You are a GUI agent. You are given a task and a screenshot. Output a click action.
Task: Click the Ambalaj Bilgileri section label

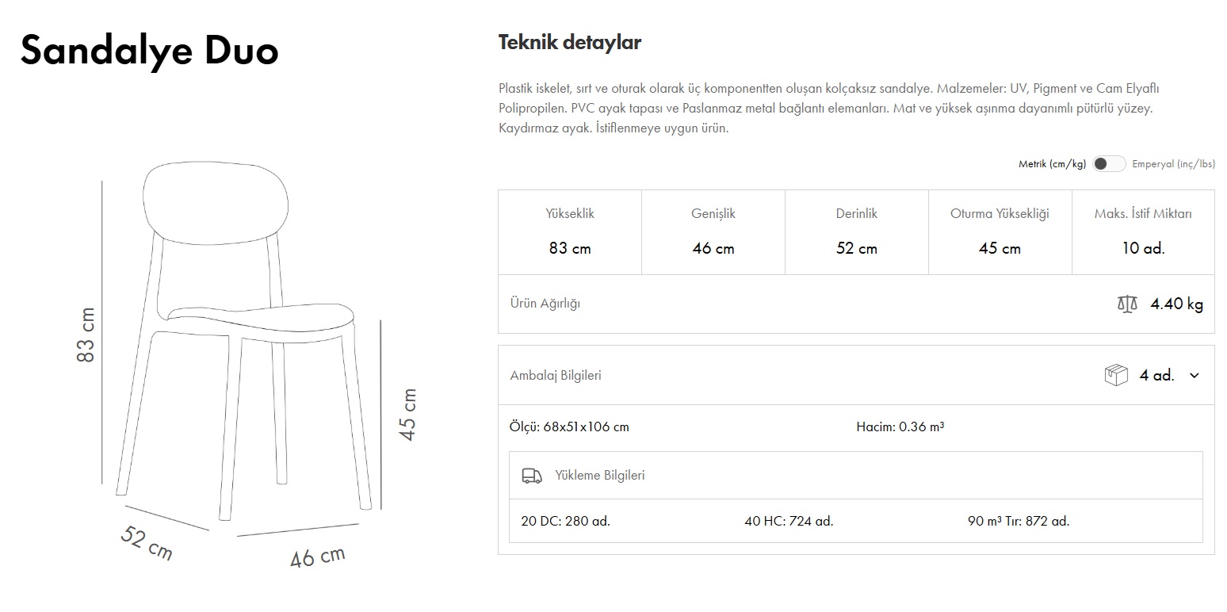click(556, 376)
